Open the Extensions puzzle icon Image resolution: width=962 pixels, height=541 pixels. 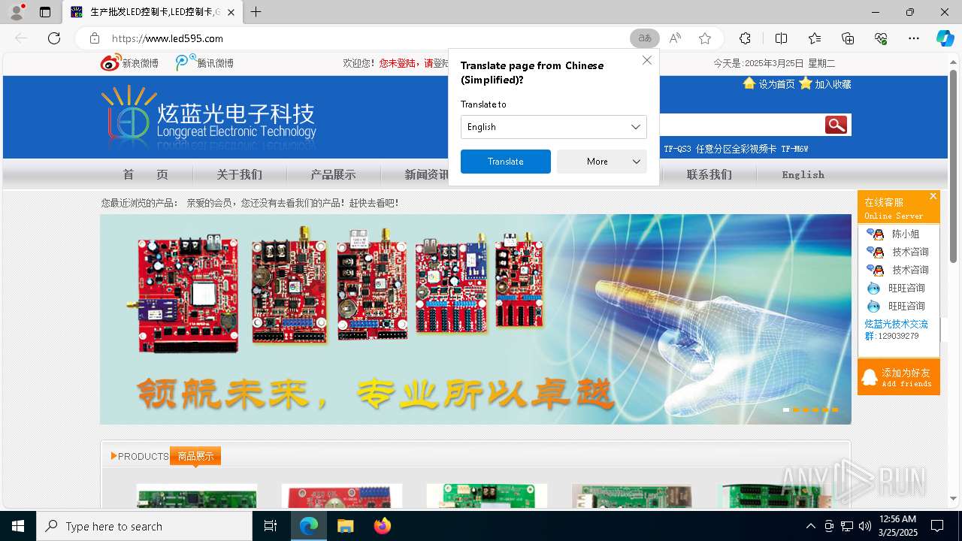click(745, 38)
